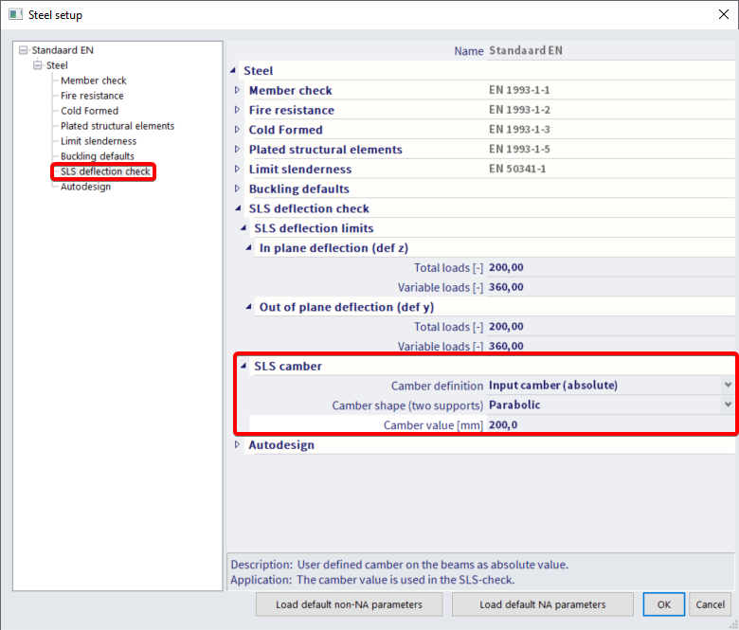
Task: Open Cold Formed in the left tree
Action: pyautogui.click(x=89, y=111)
